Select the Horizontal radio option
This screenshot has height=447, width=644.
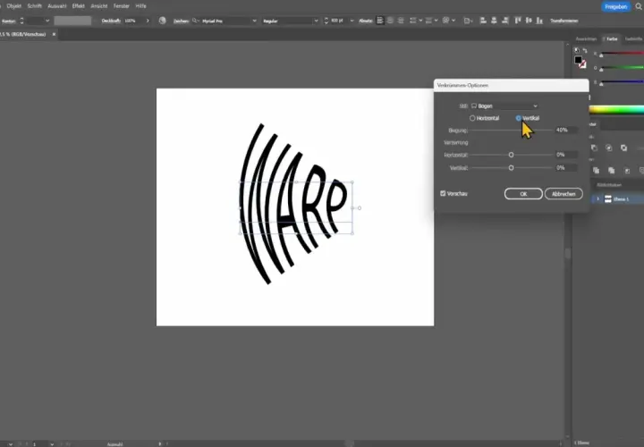click(484, 118)
